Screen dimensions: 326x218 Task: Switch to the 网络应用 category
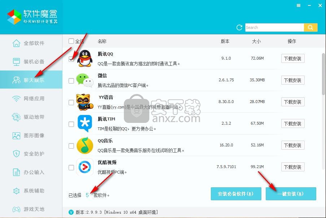point(31,98)
